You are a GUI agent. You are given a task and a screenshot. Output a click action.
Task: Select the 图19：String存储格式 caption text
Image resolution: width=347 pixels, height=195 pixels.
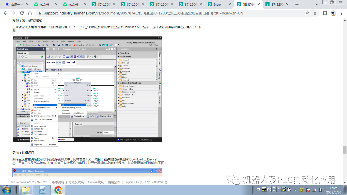(27, 21)
